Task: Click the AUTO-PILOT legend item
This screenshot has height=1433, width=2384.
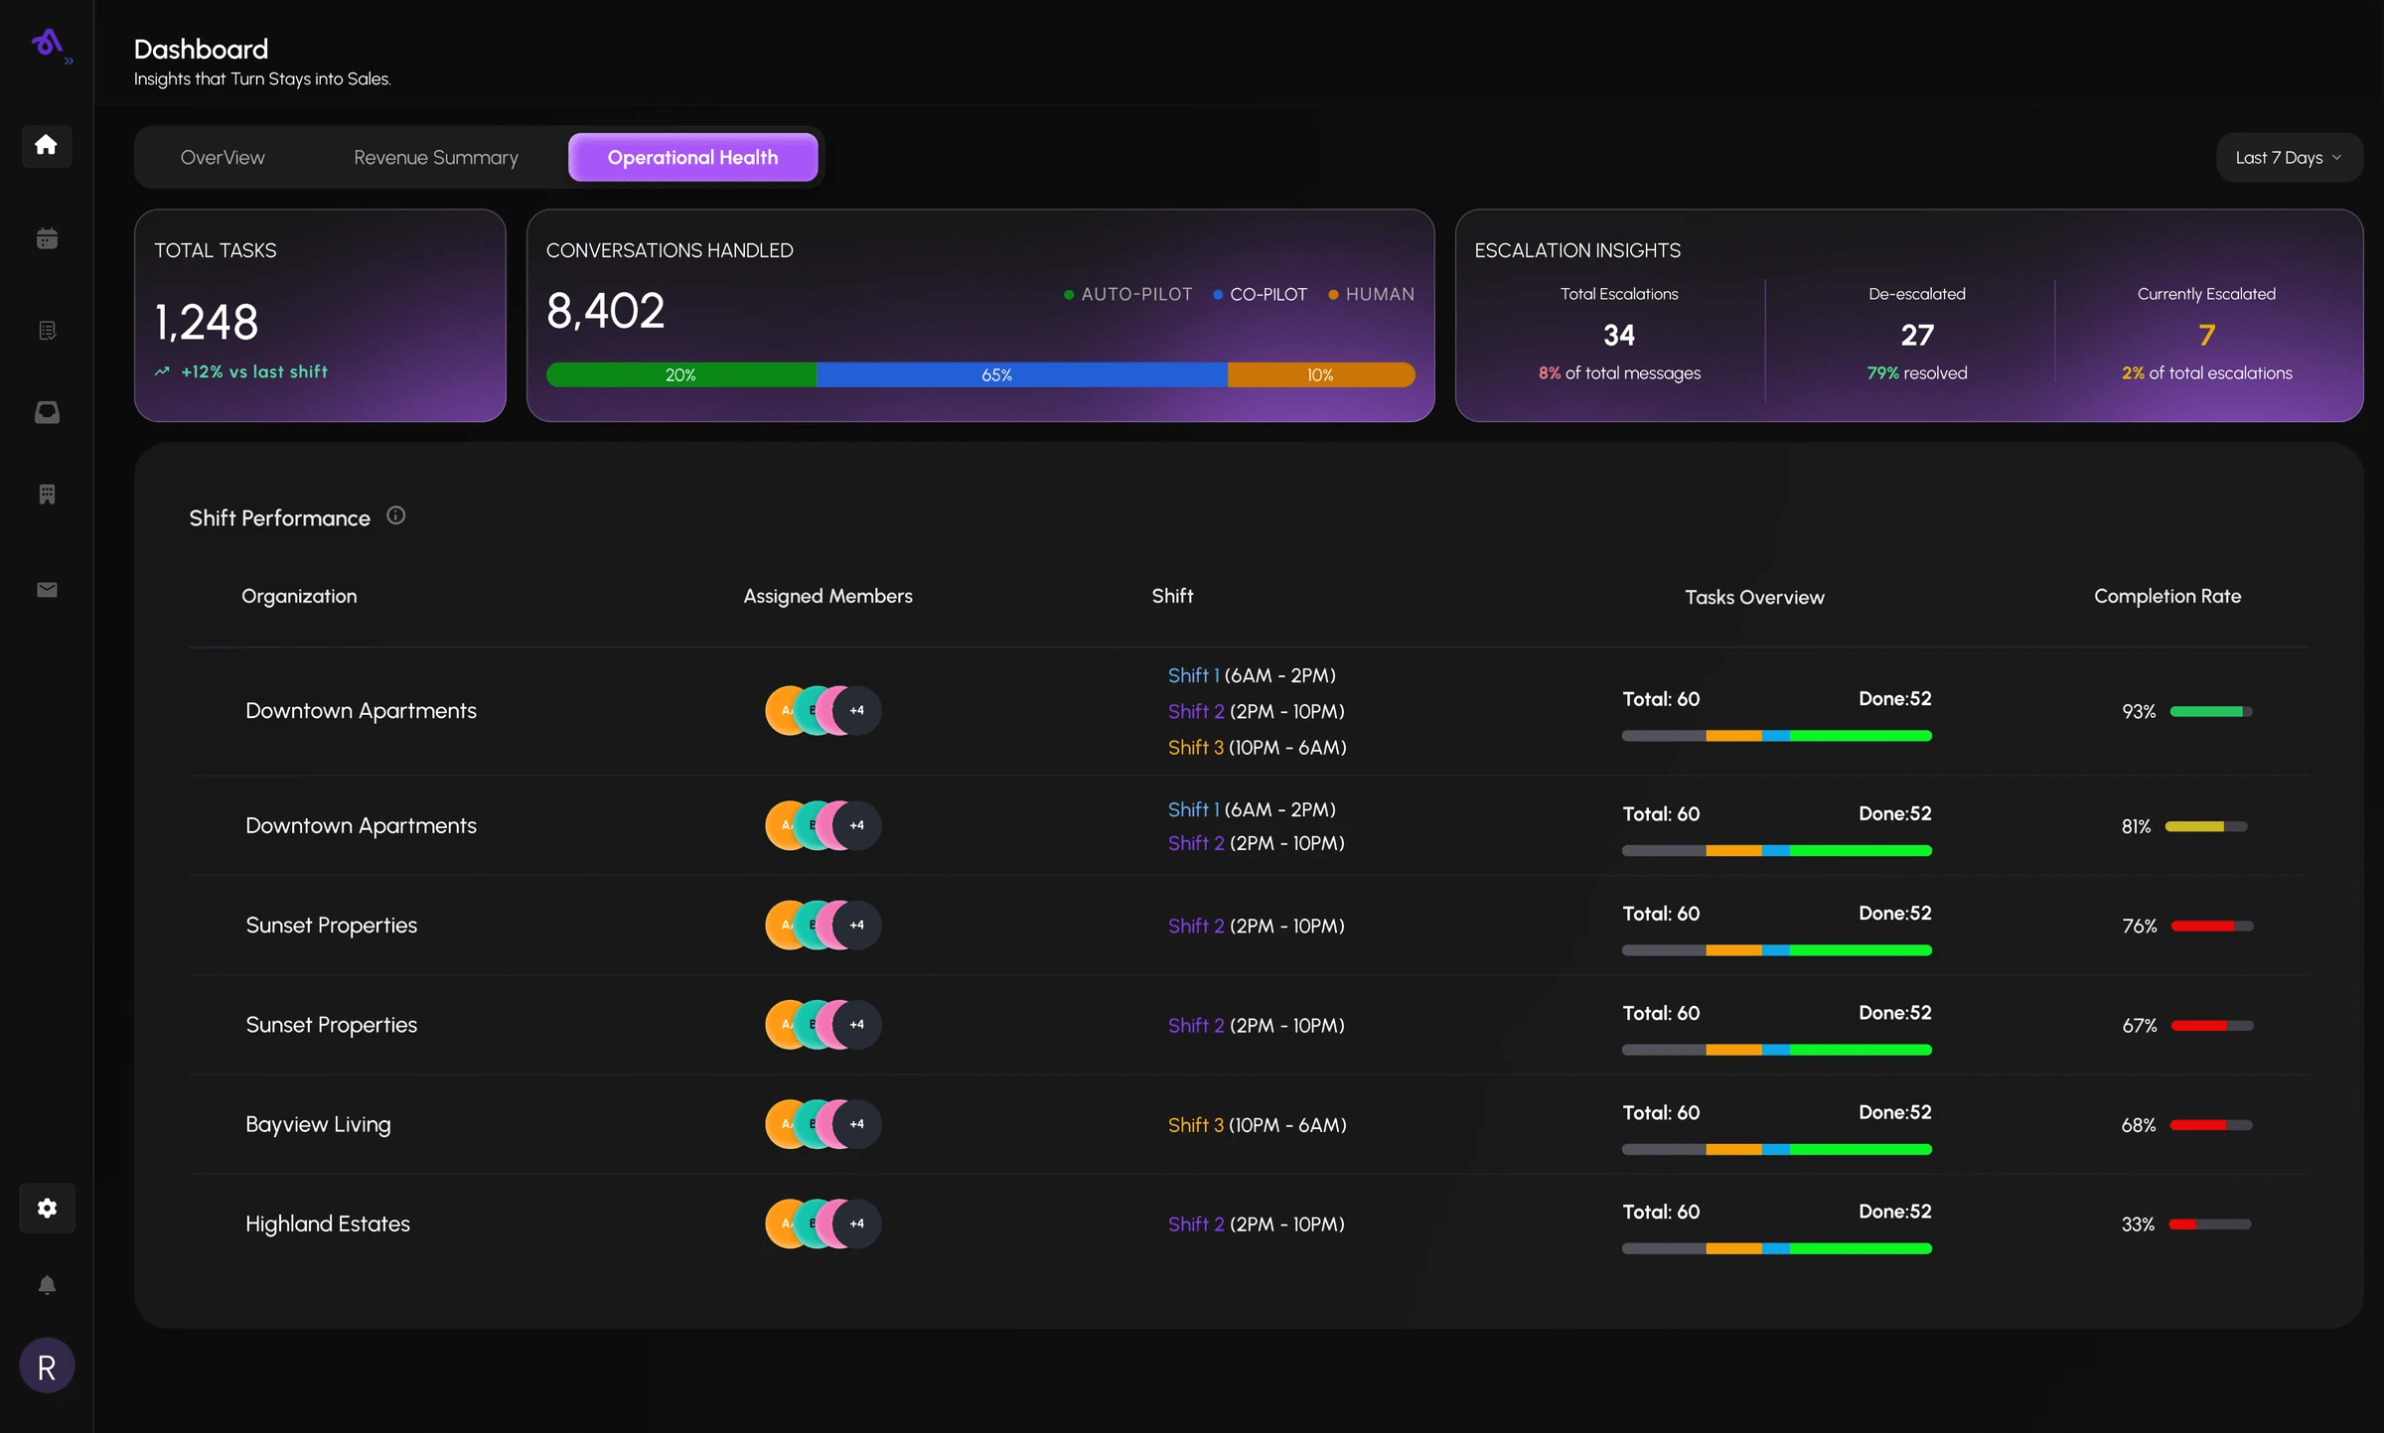Action: tap(1127, 295)
